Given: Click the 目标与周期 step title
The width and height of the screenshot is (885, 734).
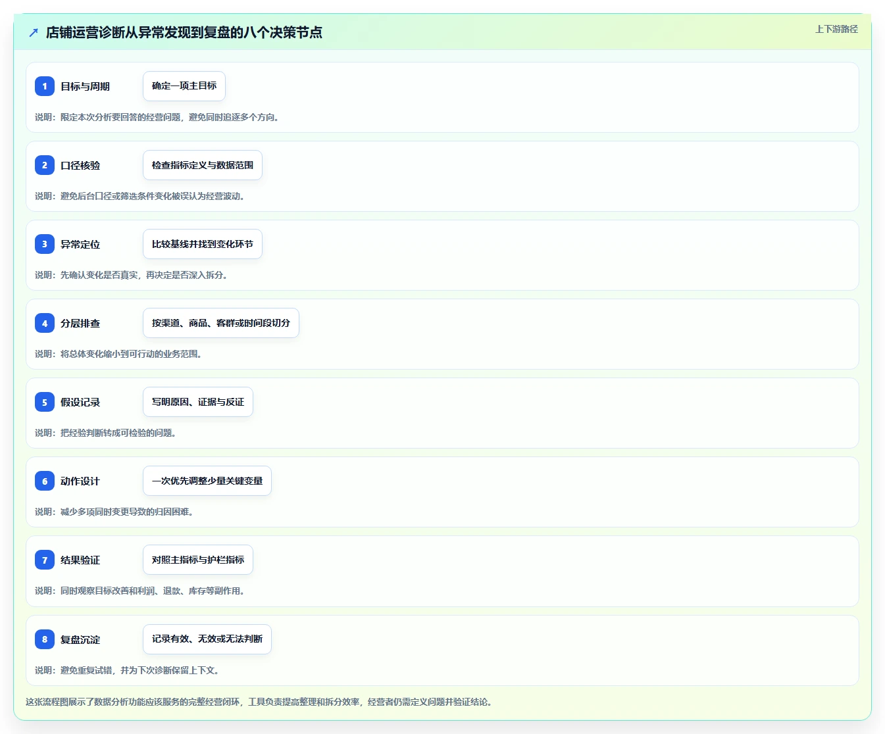Looking at the screenshot, I should [x=85, y=86].
